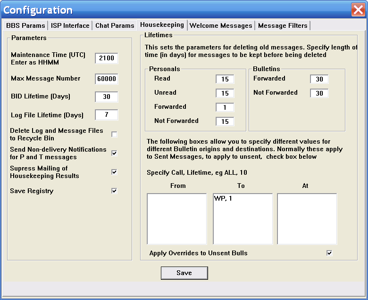Click the Maintenance Time input field
368x300 pixels.
click(106, 58)
